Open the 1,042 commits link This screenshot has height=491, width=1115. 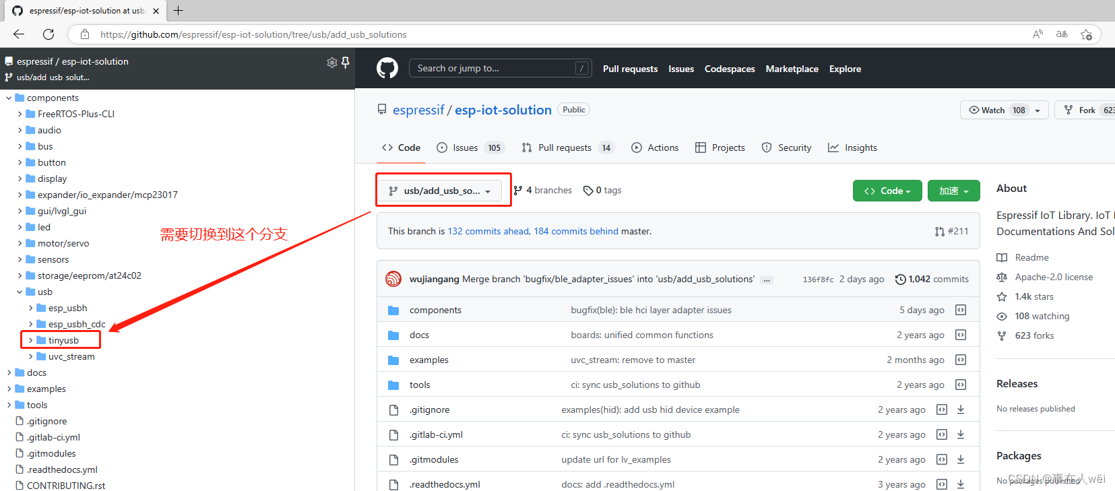(x=932, y=279)
